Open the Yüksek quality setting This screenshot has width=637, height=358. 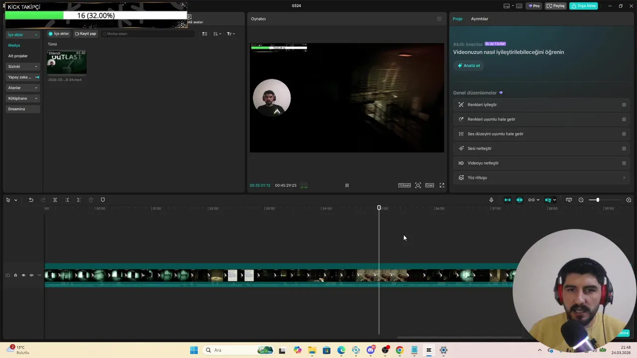click(404, 185)
